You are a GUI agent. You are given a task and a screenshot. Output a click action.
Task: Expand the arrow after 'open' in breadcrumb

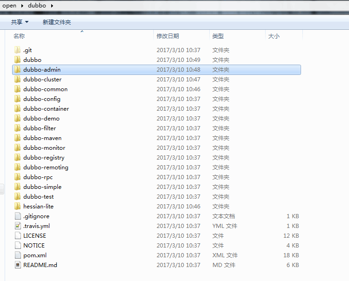(x=22, y=6)
